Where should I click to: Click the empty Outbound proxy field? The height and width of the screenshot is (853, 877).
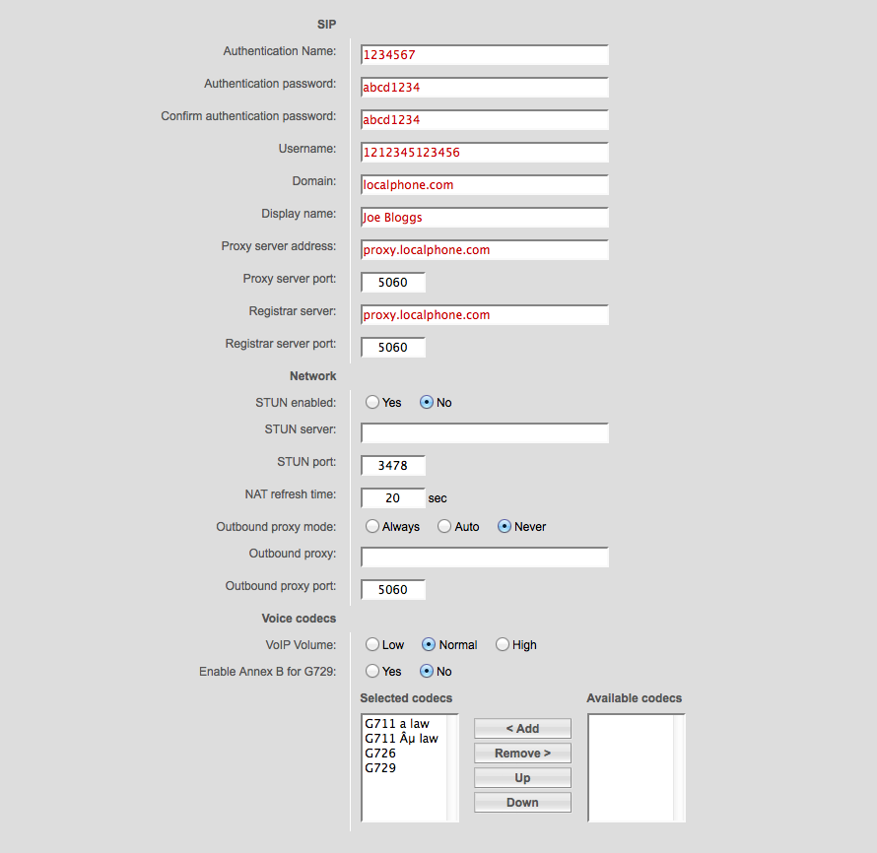point(485,558)
